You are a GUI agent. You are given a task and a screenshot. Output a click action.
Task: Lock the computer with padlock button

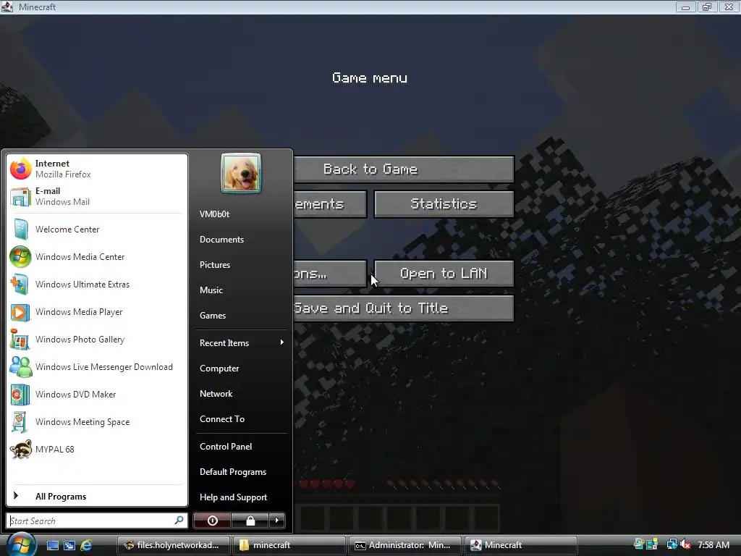click(x=250, y=521)
